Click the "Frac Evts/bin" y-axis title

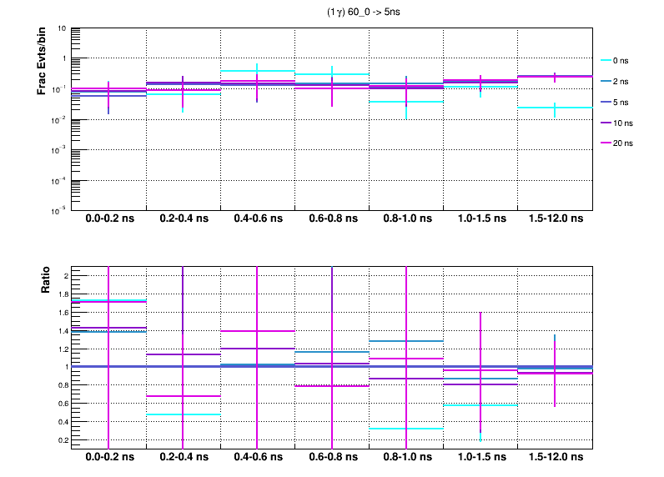(42, 62)
